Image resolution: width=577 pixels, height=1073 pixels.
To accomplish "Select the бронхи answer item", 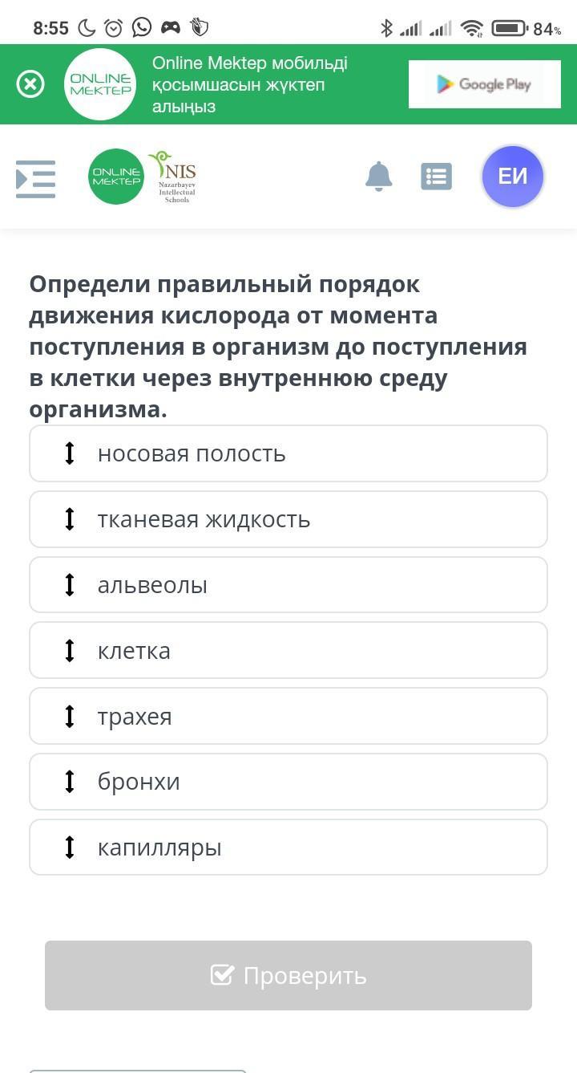I will coord(288,782).
